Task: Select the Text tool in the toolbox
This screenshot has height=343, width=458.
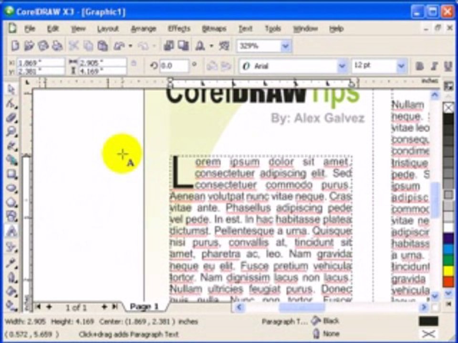Action: [x=11, y=231]
